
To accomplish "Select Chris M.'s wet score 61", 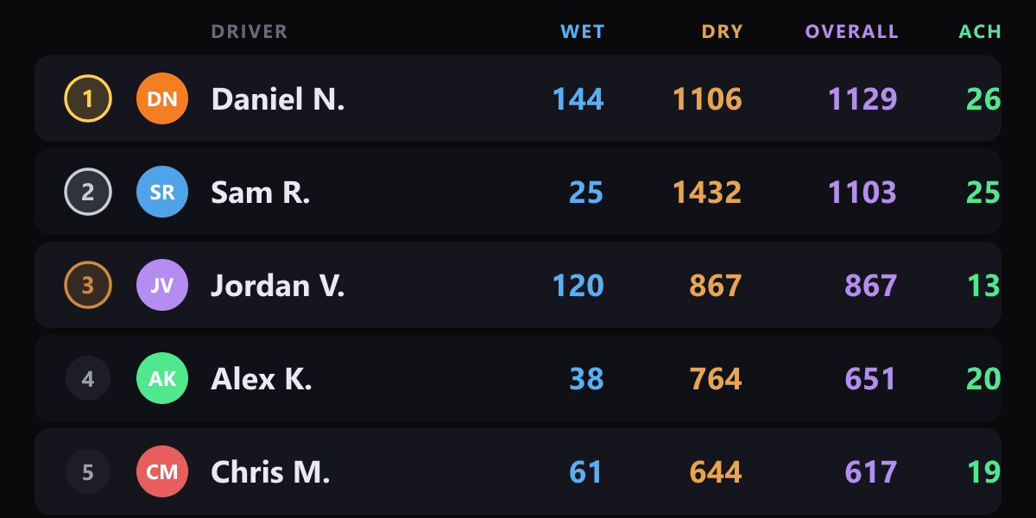I will coord(586,471).
